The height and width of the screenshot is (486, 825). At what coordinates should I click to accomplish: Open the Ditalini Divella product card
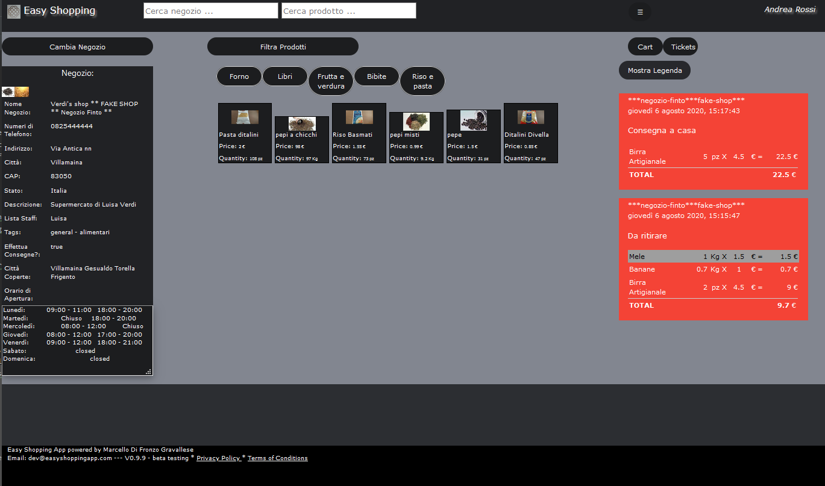point(531,133)
